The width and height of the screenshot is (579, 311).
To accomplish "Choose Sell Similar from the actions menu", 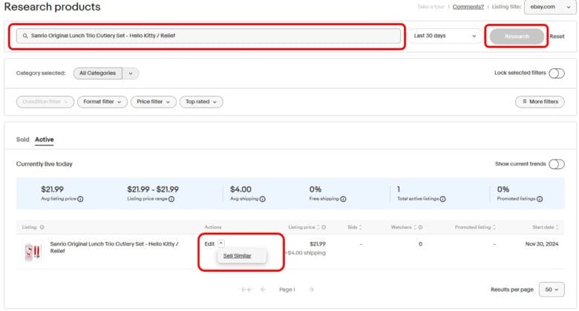I will click(x=237, y=255).
